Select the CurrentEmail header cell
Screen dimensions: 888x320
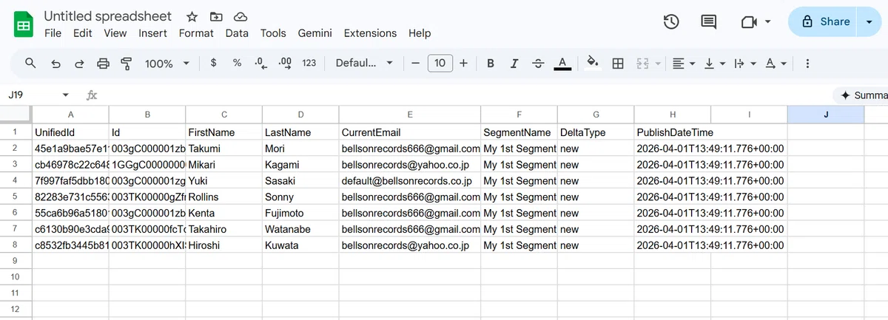point(410,132)
